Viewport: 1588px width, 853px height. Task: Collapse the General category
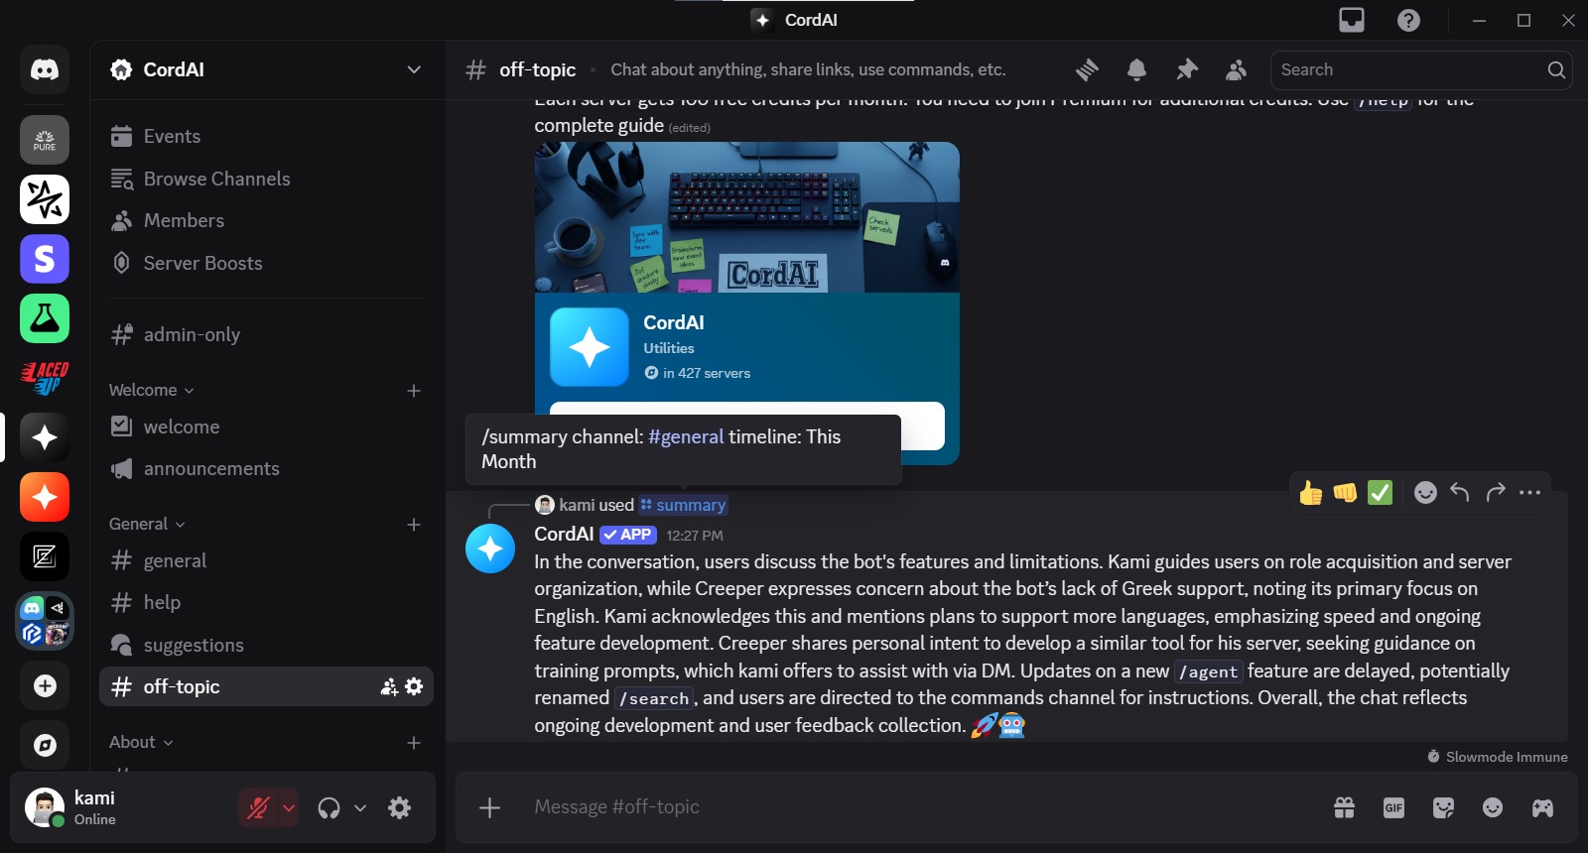click(x=147, y=524)
